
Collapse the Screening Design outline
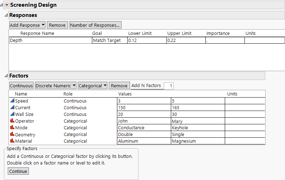(x=2, y=5)
